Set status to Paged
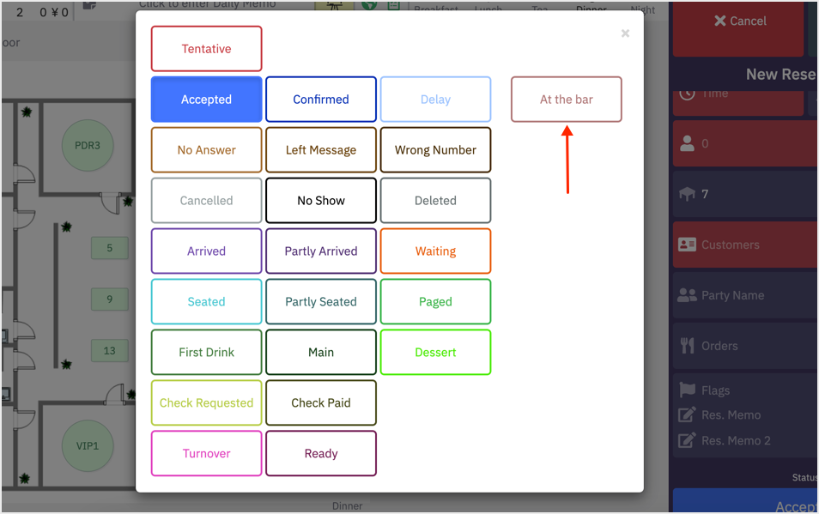Image resolution: width=819 pixels, height=514 pixels. point(435,301)
